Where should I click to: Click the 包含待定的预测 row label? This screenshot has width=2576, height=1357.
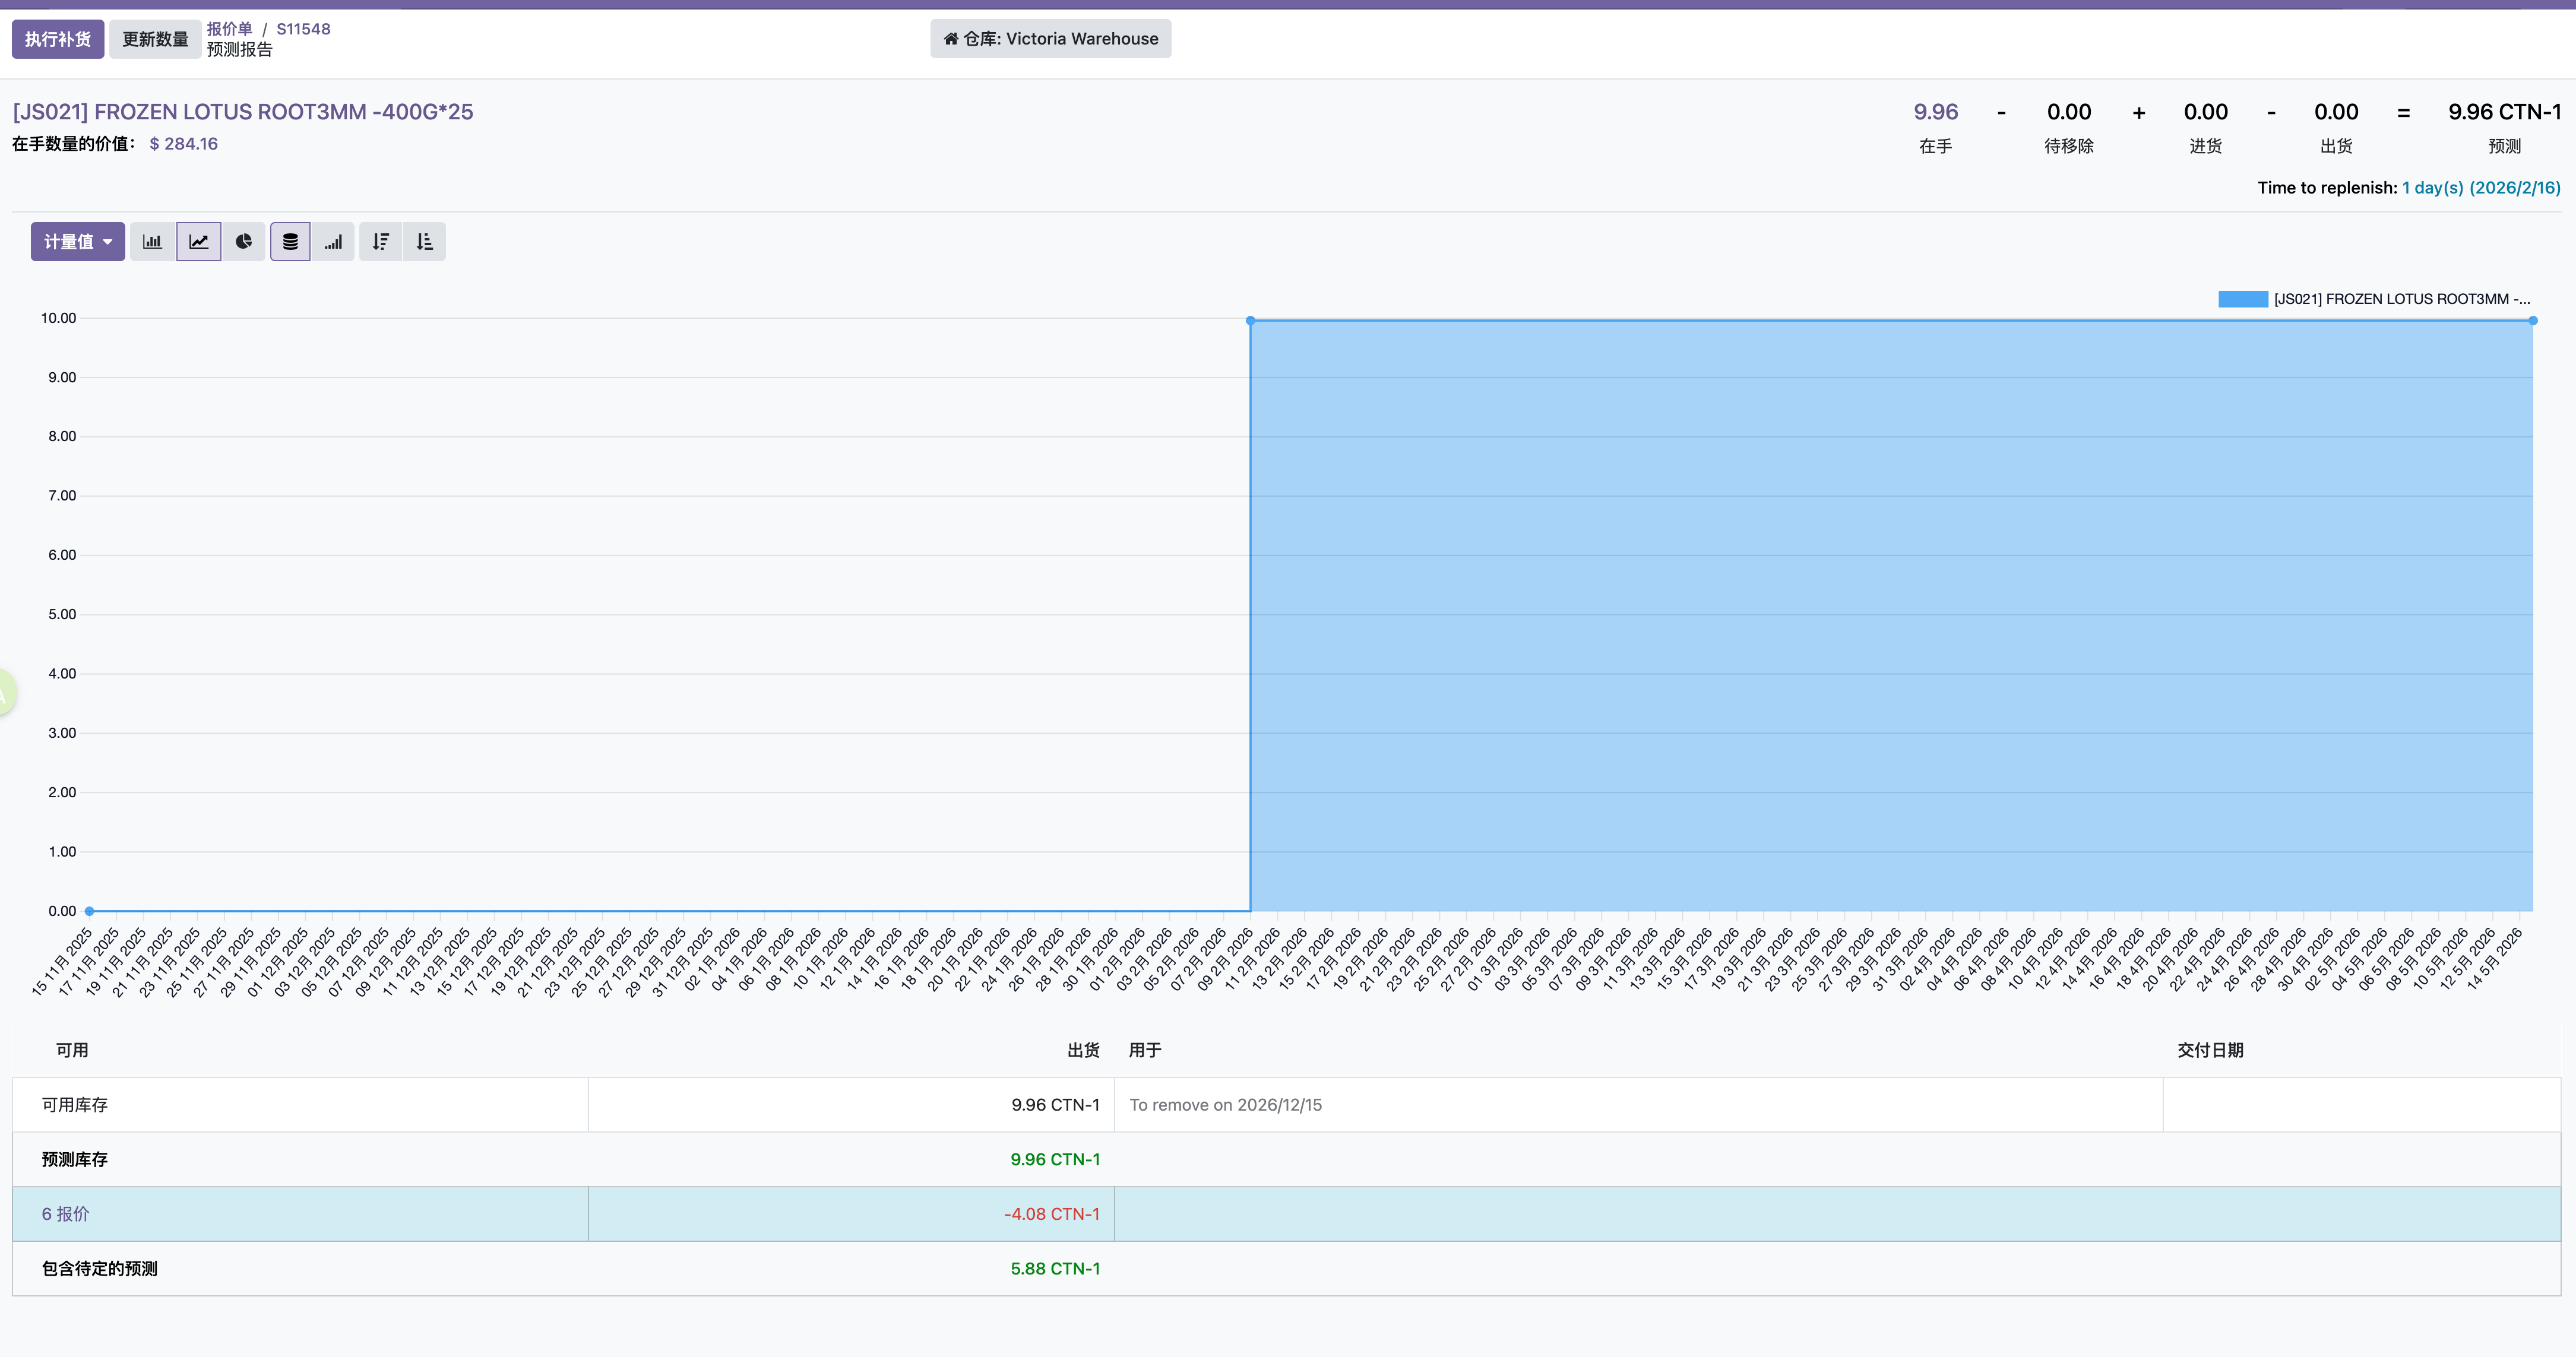pyautogui.click(x=100, y=1269)
